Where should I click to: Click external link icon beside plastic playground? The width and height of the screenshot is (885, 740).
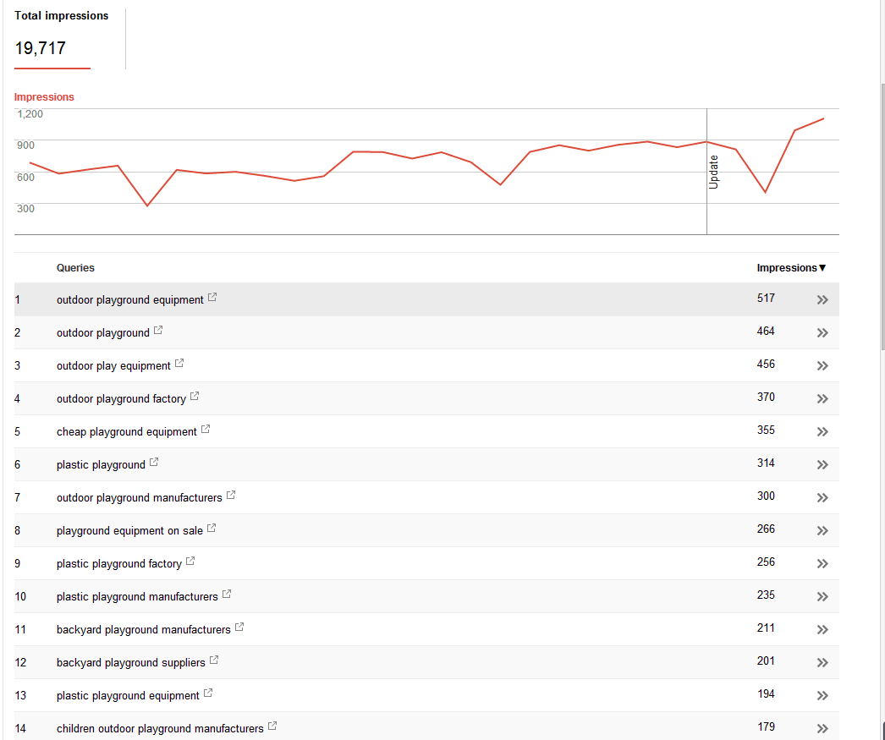point(154,462)
